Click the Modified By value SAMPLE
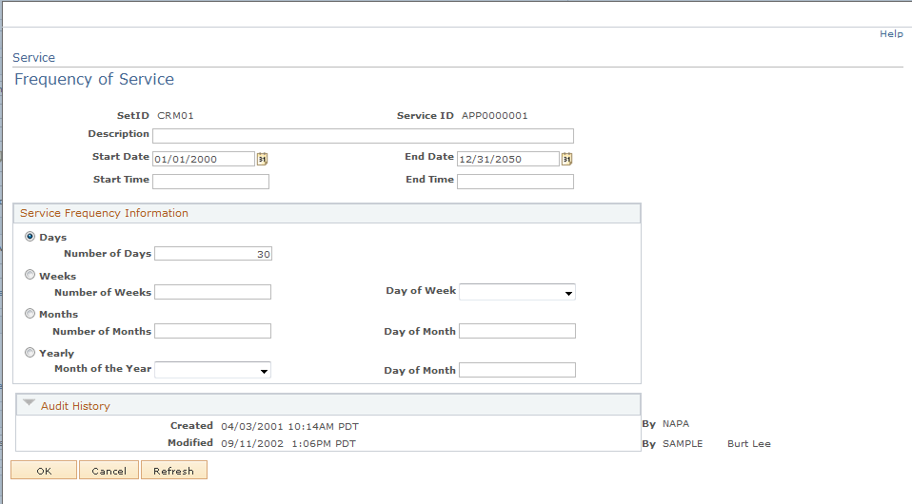The image size is (912, 504). (683, 443)
